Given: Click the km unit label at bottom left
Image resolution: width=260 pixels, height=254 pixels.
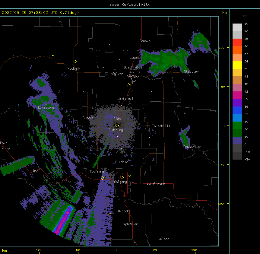Looking at the screenshot, I should (5, 250).
